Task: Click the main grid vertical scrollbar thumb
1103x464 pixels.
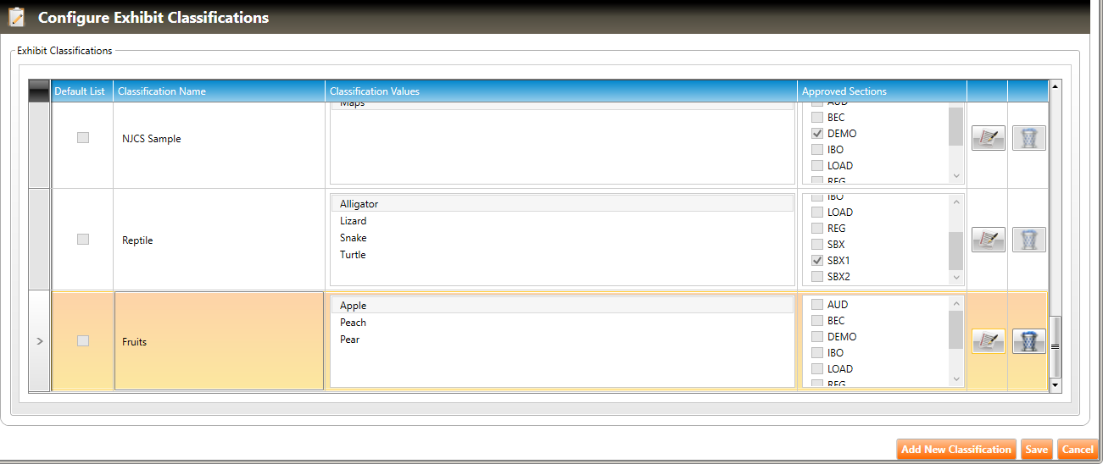Action: pyautogui.click(x=1056, y=346)
